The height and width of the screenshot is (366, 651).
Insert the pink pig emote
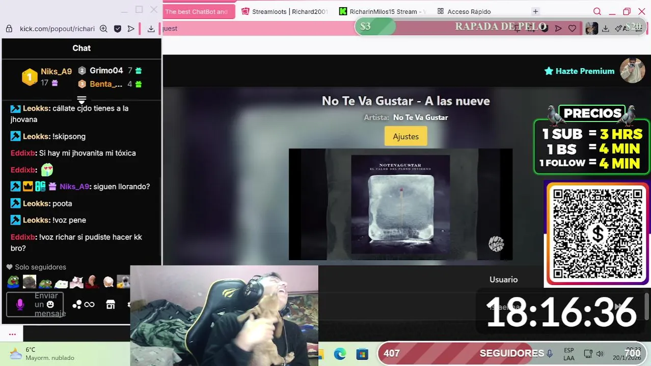pos(77,282)
